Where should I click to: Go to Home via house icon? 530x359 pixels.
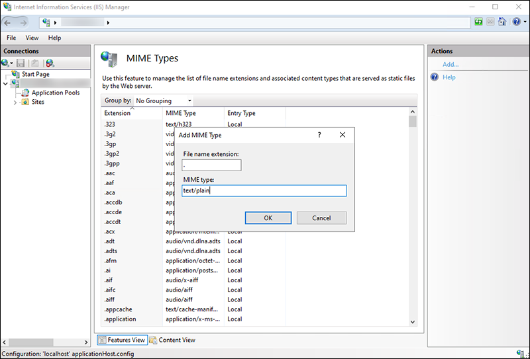click(x=502, y=22)
